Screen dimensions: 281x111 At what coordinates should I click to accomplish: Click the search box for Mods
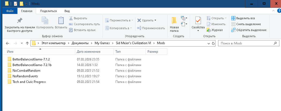(x=246, y=43)
